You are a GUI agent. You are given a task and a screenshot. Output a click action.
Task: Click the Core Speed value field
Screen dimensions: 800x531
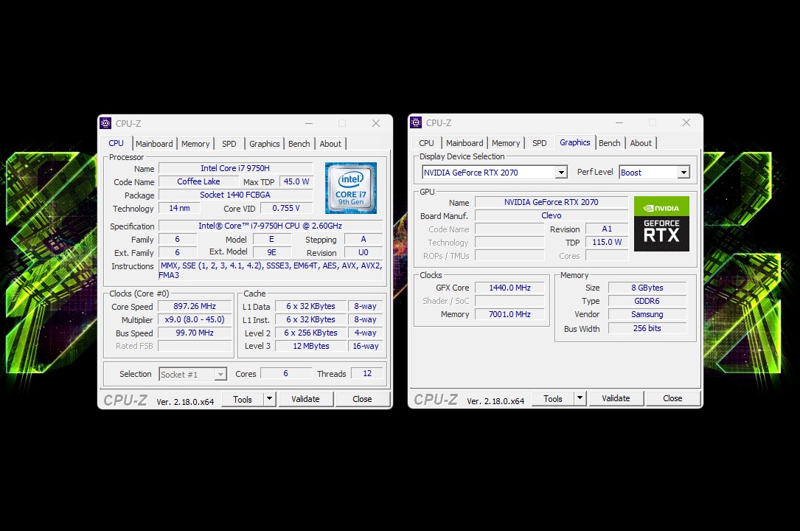[x=195, y=307]
